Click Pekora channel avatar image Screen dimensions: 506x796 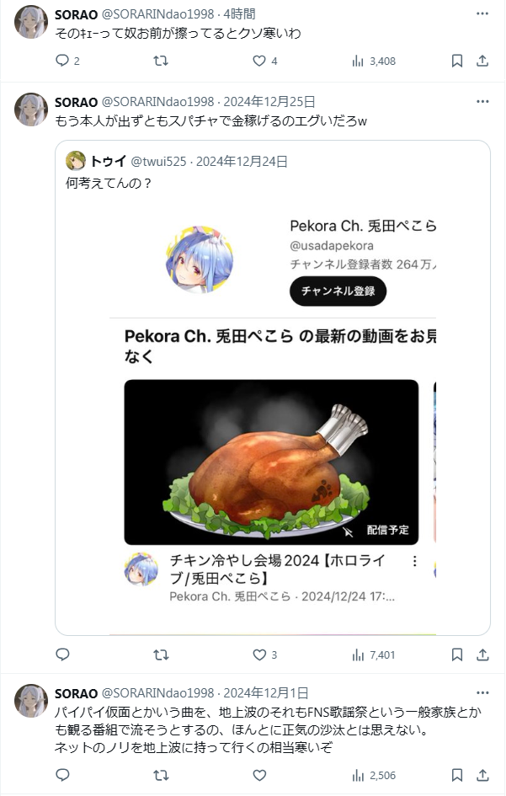click(x=200, y=259)
